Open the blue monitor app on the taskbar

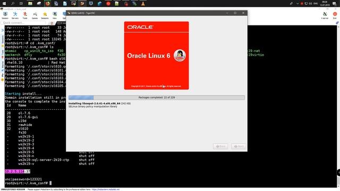coord(91,4)
